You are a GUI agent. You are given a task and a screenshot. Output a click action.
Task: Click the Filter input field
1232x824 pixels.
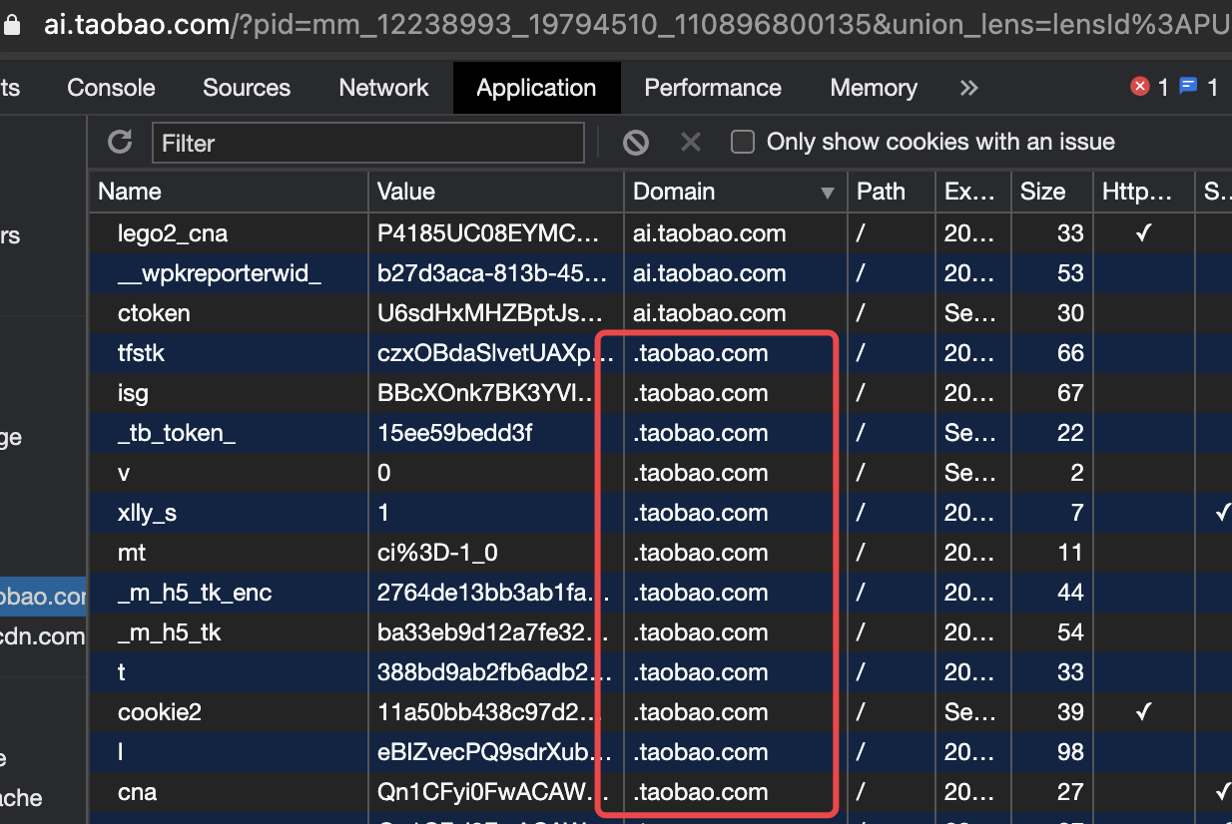pos(367,143)
